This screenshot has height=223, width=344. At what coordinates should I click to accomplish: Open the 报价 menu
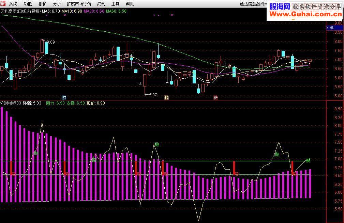(x=42, y=4)
